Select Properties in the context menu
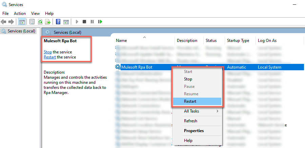Image resolution: width=305 pixels, height=148 pixels. click(x=194, y=131)
